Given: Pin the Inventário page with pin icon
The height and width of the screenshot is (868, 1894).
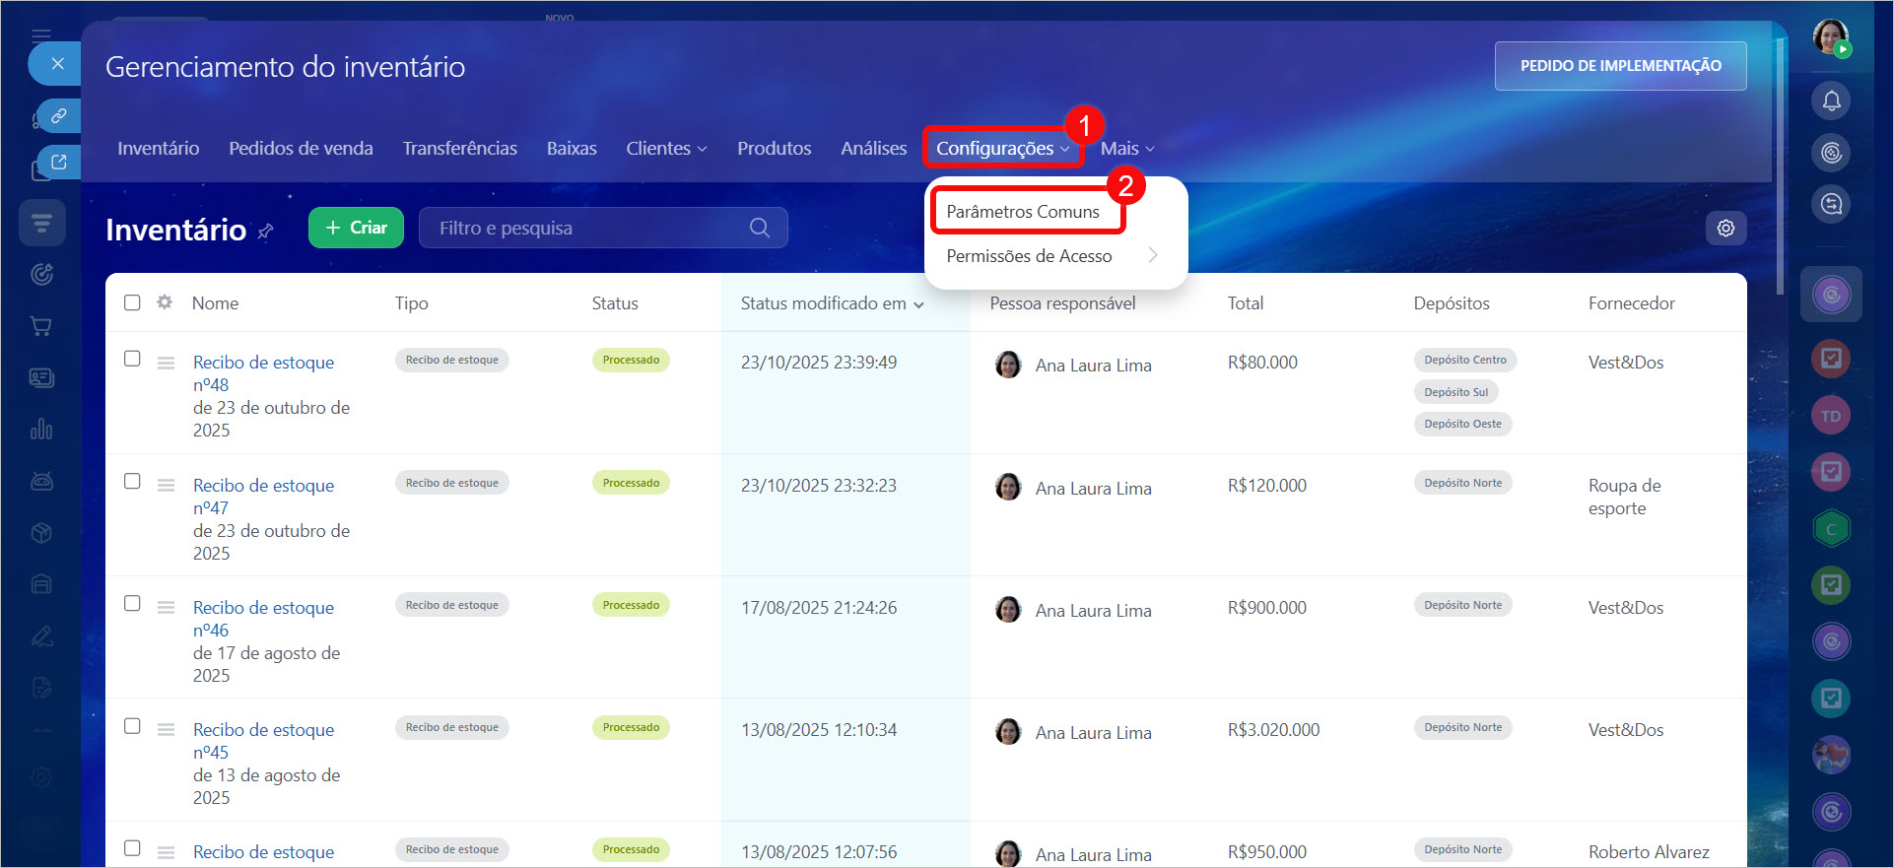Looking at the screenshot, I should [x=265, y=232].
